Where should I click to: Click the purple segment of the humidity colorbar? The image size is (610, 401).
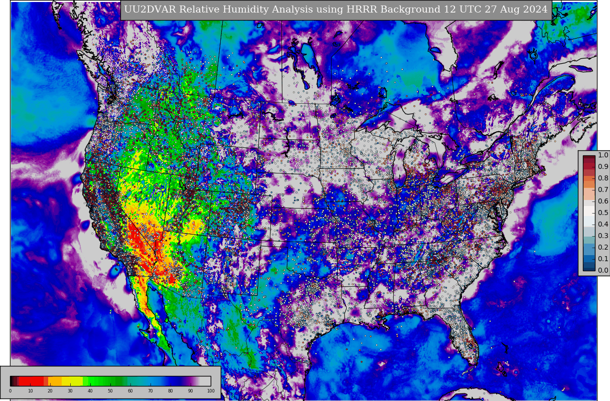click(190, 381)
